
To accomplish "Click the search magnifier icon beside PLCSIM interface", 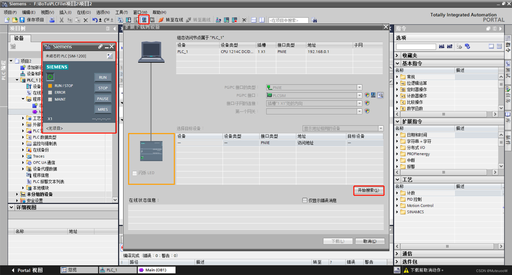I will point(381,95).
